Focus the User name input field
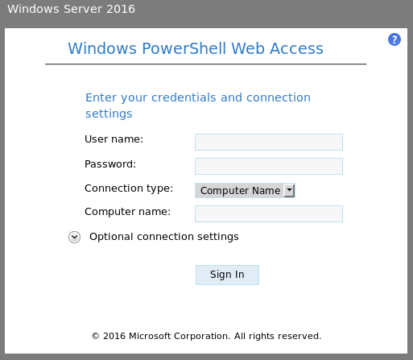This screenshot has height=360, width=413. tap(269, 142)
